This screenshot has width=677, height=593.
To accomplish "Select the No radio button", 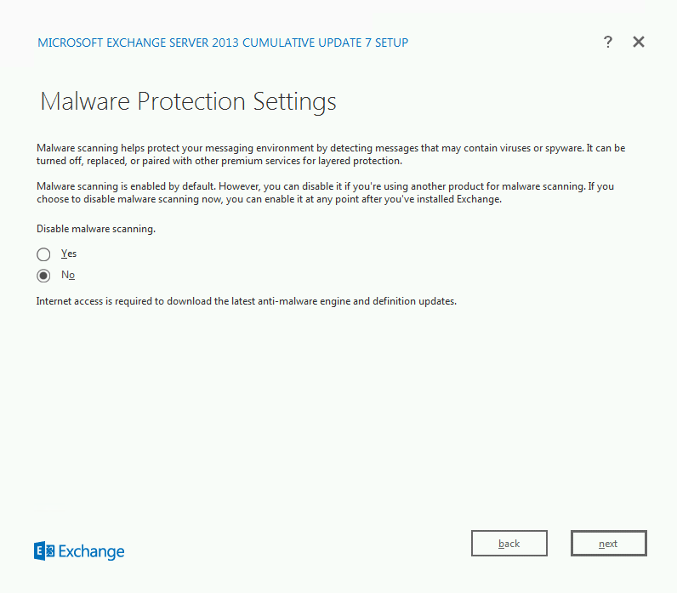I will click(43, 276).
